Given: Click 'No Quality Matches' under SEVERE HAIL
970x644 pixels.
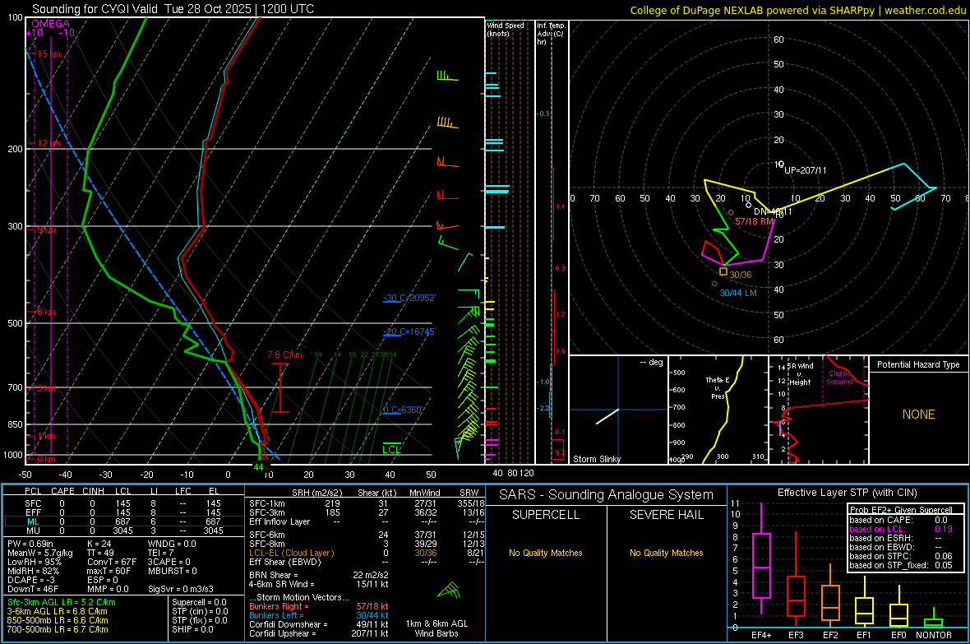Looking at the screenshot, I should pyautogui.click(x=666, y=553).
